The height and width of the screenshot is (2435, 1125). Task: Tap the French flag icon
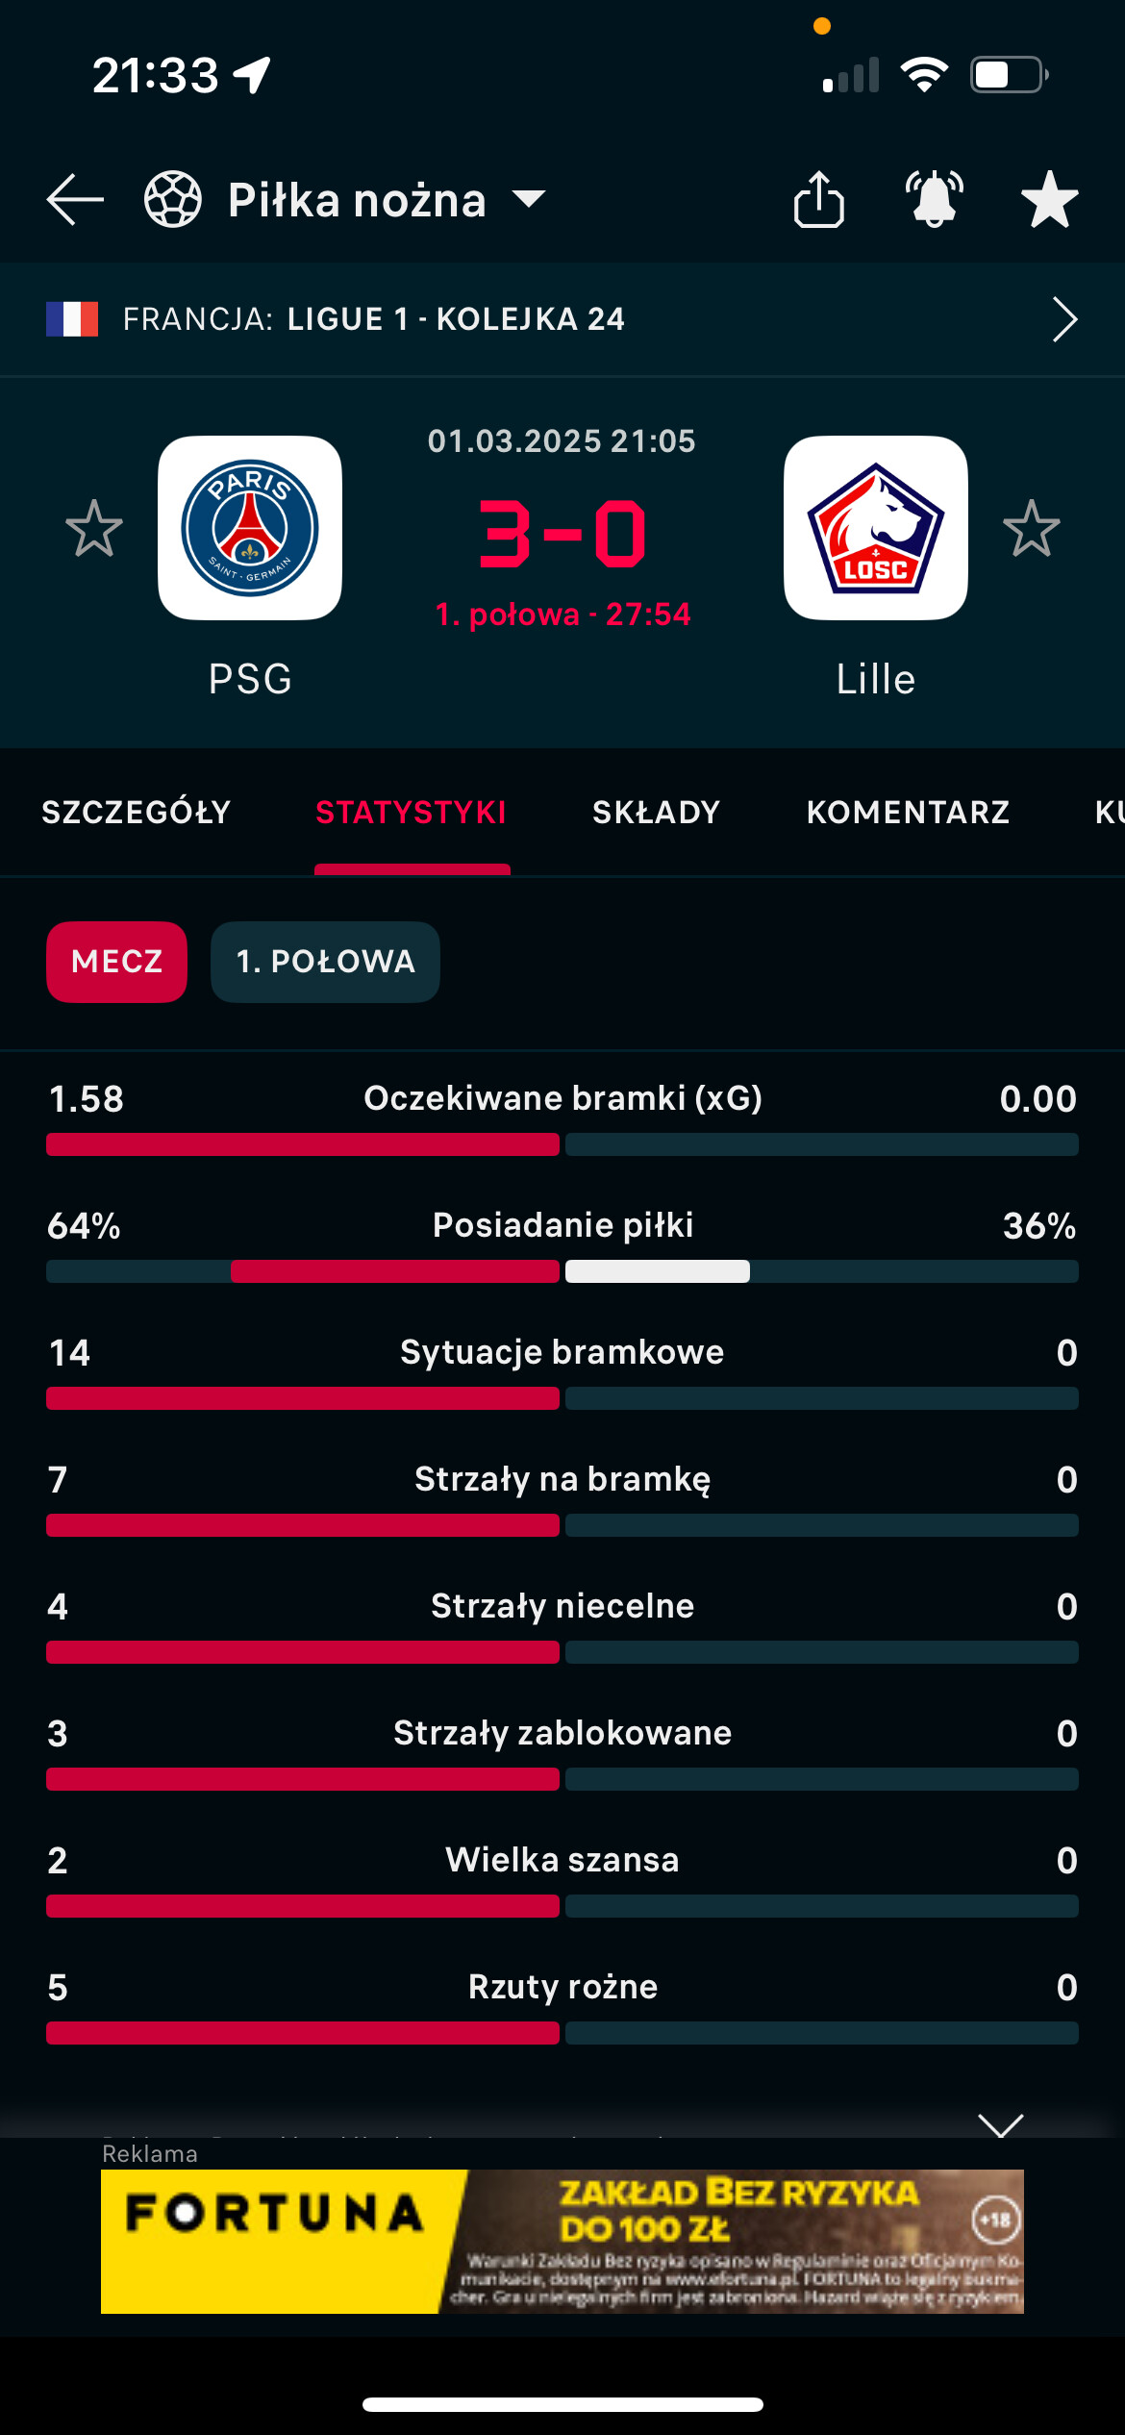(x=72, y=319)
